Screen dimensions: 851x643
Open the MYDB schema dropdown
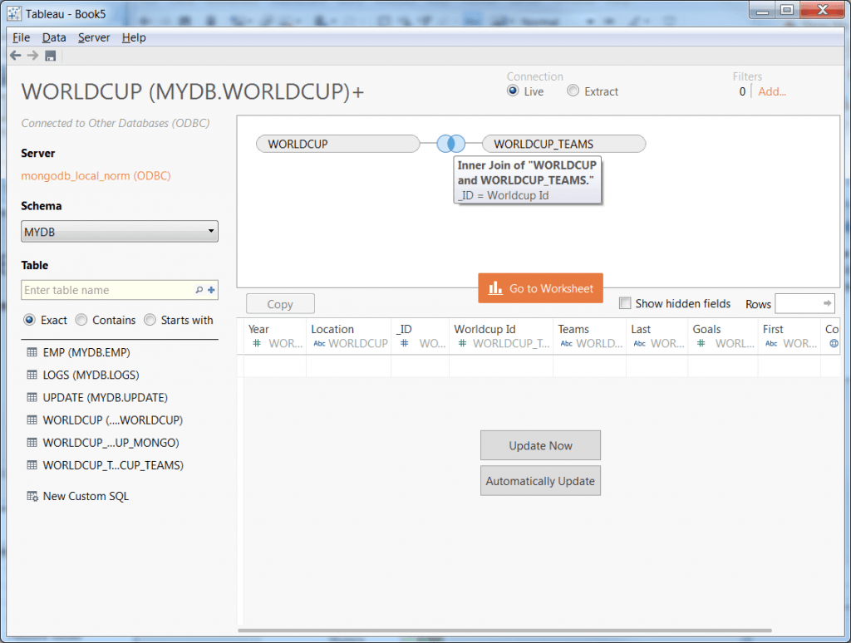click(x=120, y=232)
